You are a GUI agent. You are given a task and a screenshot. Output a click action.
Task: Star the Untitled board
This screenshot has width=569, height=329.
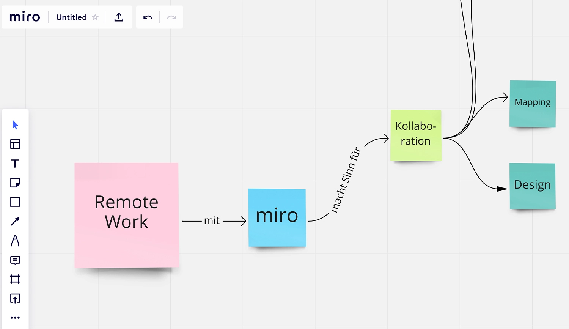point(95,17)
